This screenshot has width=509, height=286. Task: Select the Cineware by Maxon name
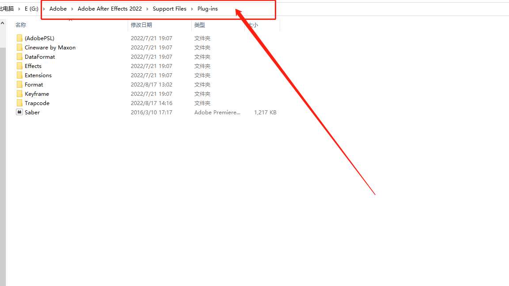[x=50, y=48]
